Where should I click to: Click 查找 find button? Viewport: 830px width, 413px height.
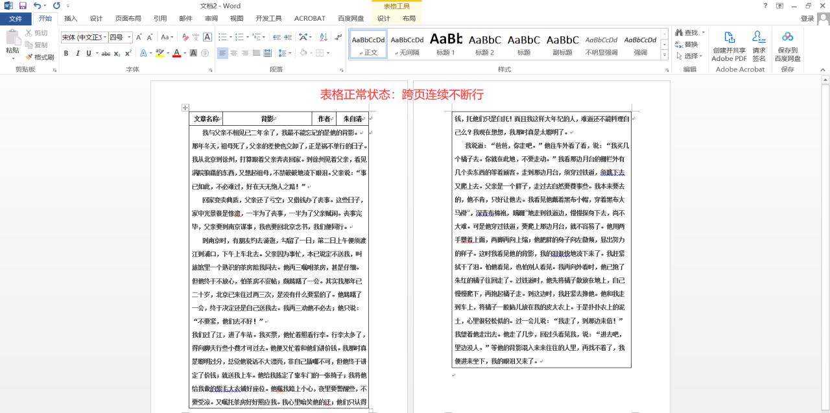click(687, 32)
